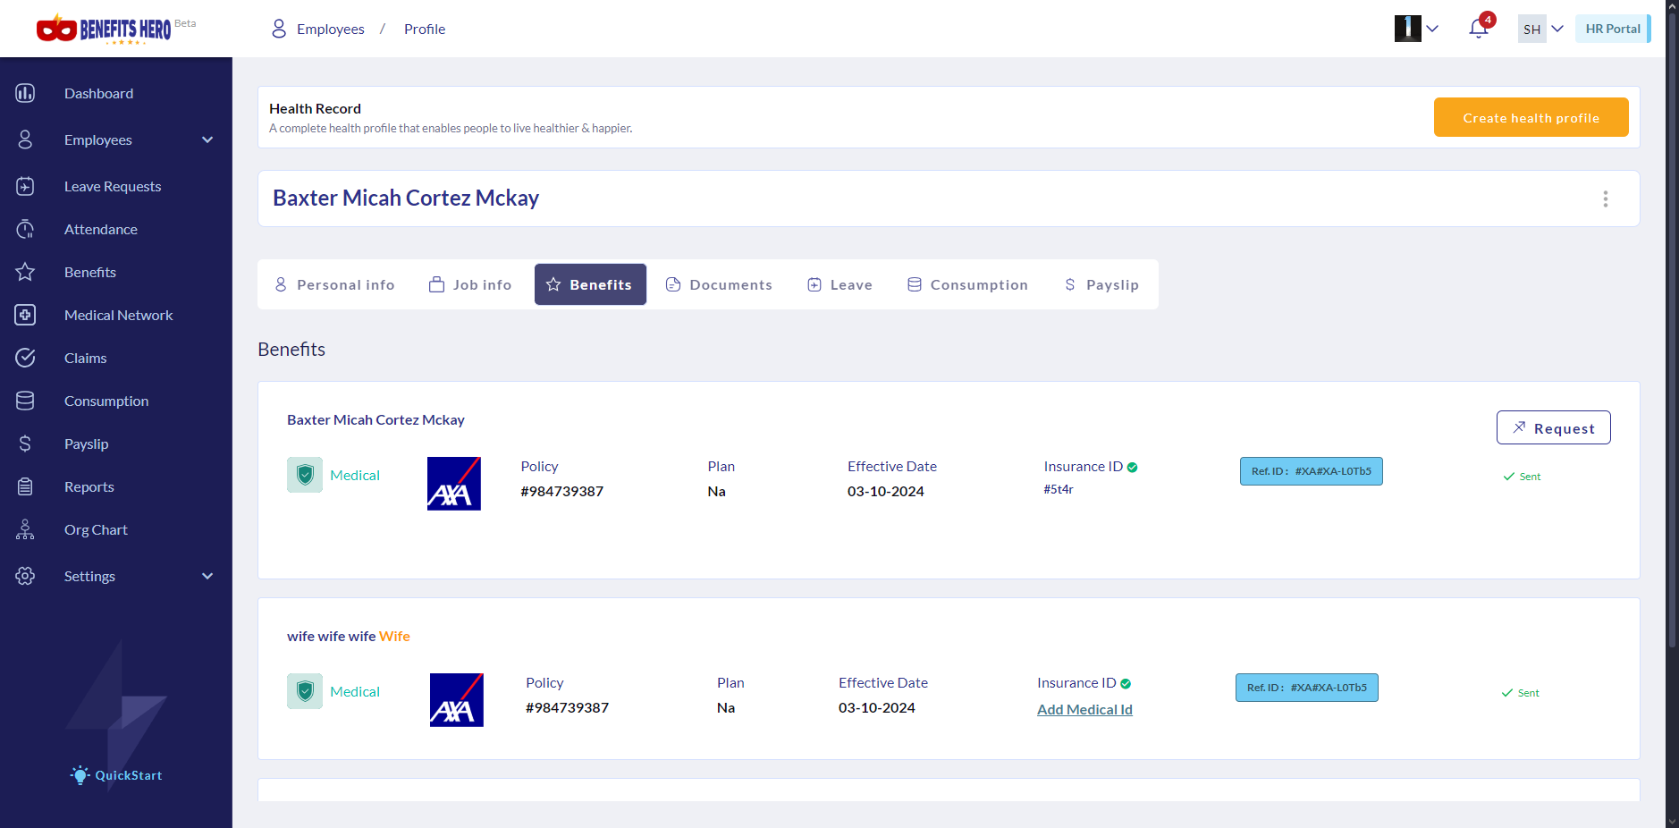
Task: Open Org Chart sidebar icon
Action: coord(25,529)
